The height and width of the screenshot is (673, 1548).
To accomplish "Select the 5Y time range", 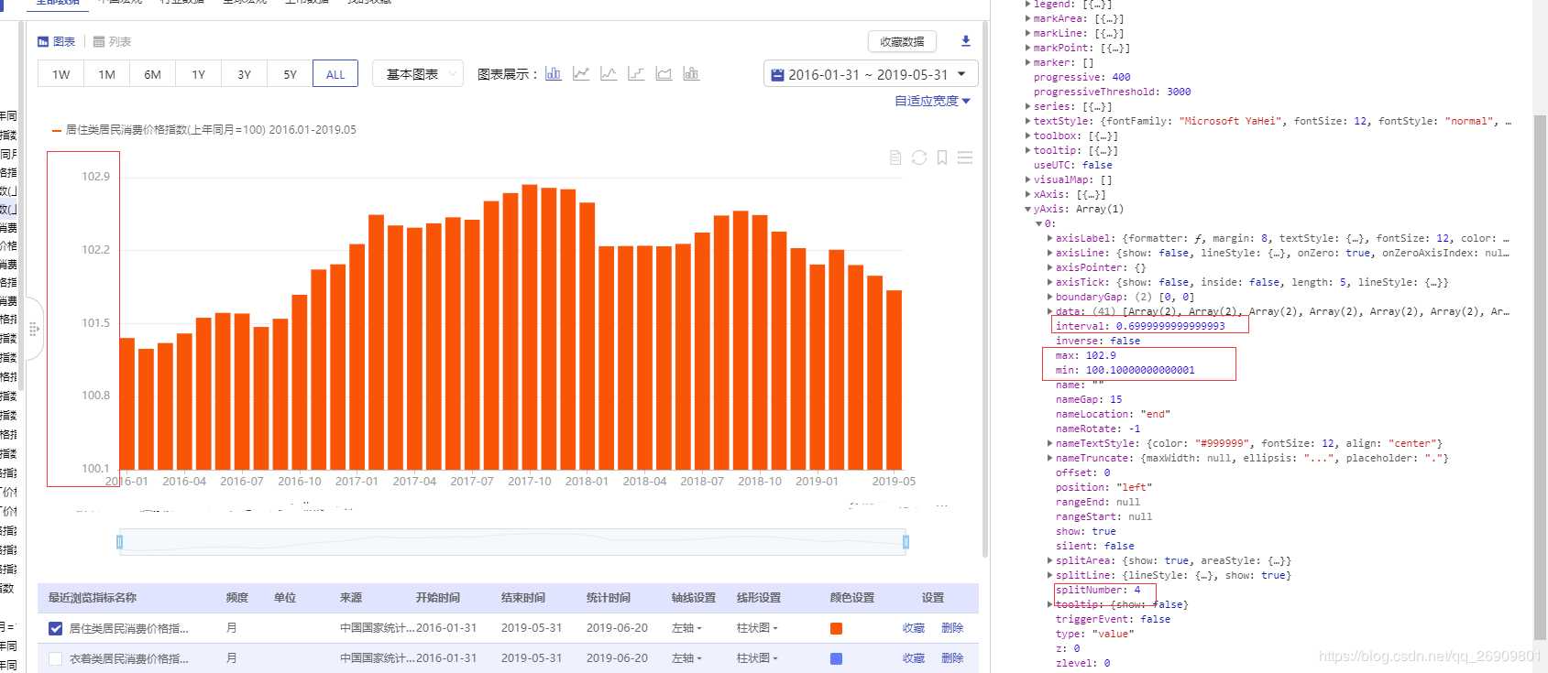I will point(290,74).
